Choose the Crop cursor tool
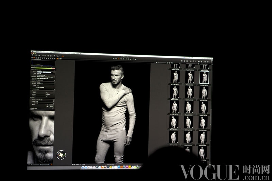The width and height of the screenshot is (272, 181). (121, 59)
